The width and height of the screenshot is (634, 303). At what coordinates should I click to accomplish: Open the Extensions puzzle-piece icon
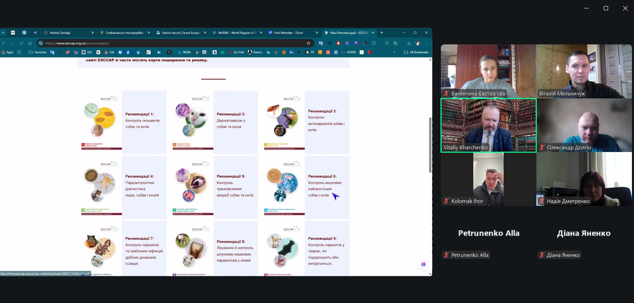pyautogui.click(x=374, y=43)
